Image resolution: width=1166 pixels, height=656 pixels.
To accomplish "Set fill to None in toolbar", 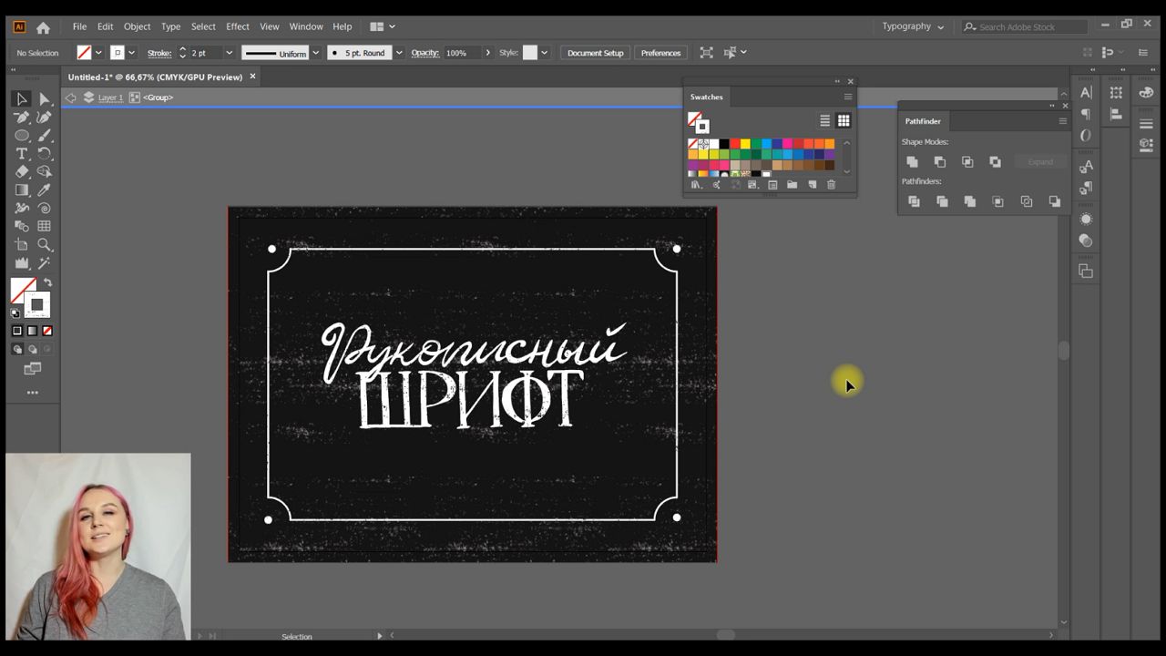I will [47, 331].
